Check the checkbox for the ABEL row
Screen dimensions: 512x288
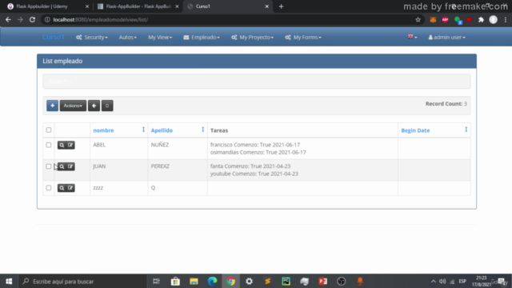(x=49, y=145)
